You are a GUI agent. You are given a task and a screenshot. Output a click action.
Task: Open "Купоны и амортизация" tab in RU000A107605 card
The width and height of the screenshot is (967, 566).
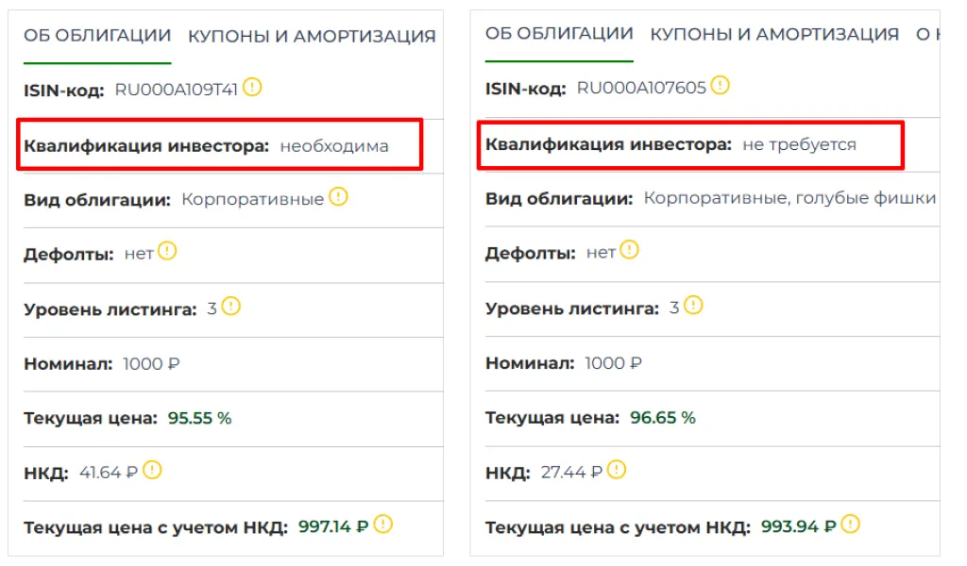coord(774,35)
